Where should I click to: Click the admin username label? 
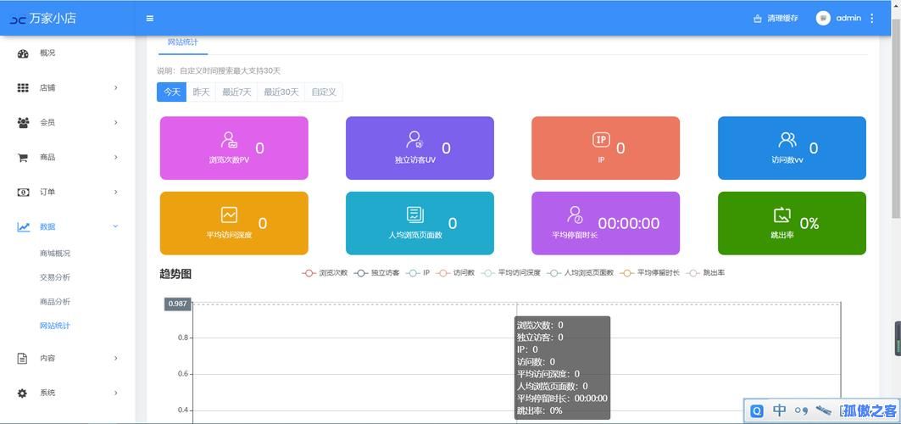click(848, 18)
